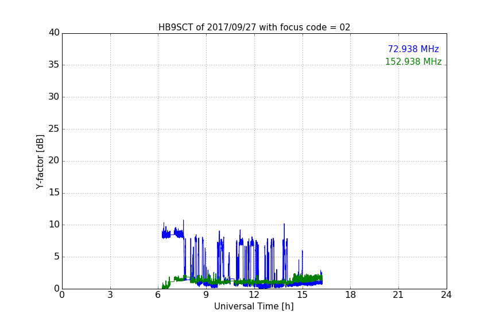The image size is (496, 330).
Task: Click the x-axis tick label 6
Action: click(x=158, y=295)
